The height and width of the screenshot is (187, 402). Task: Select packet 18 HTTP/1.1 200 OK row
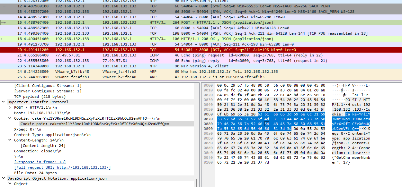tap(201, 39)
